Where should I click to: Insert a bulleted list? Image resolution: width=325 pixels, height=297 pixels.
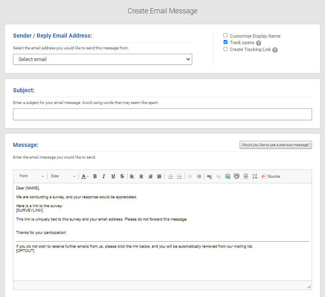tap(179, 176)
